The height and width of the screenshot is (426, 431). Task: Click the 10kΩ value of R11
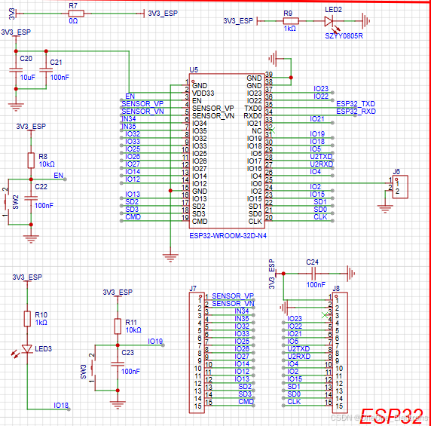[x=133, y=330]
